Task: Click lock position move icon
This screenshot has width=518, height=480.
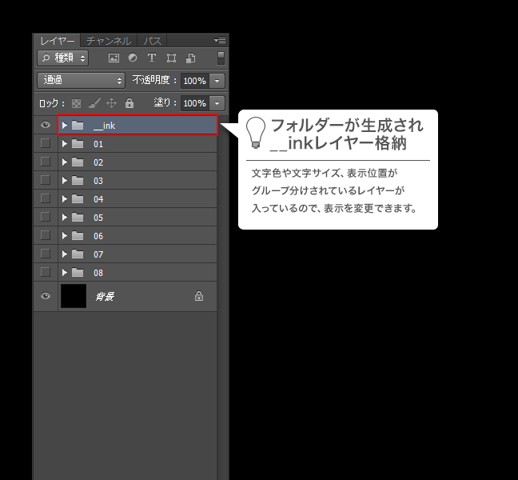Action: [111, 103]
